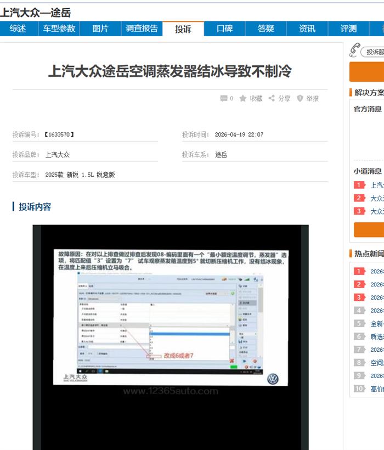Click rank badge 1 under 小道消息
Image resolution: width=384 pixels, height=450 pixels.
pos(359,185)
